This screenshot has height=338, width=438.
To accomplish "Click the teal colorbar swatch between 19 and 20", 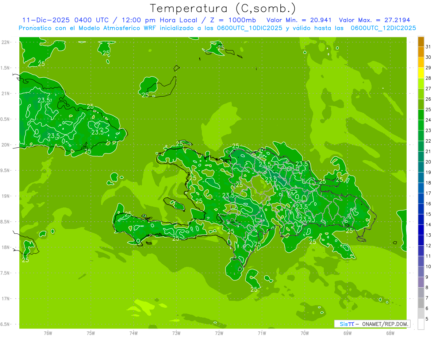I will point(421,167).
